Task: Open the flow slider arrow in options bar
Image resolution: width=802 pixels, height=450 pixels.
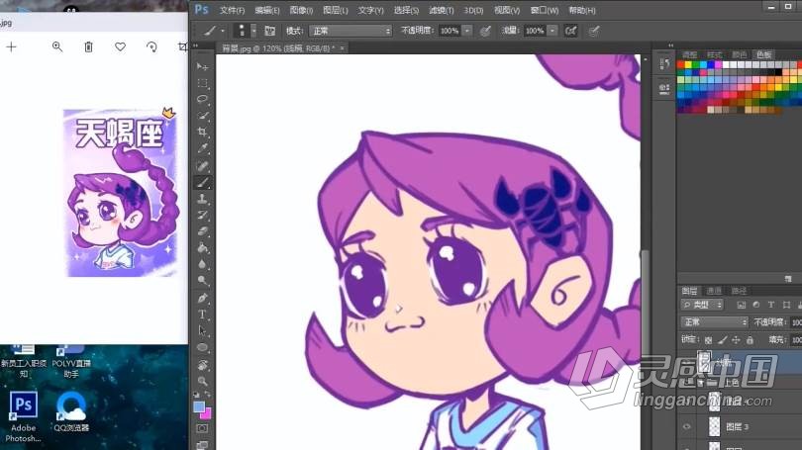Action: point(552,31)
